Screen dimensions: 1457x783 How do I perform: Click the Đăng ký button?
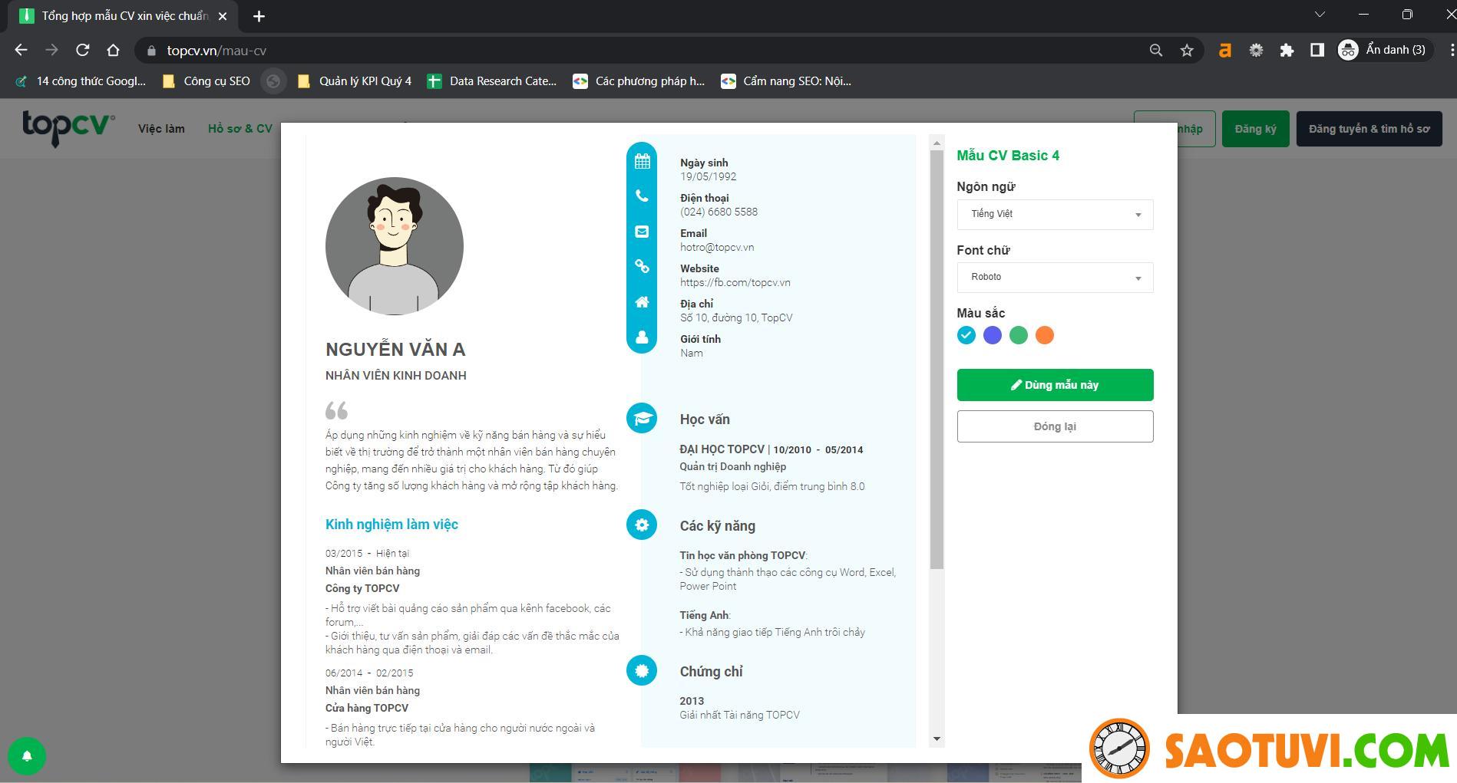[x=1256, y=129]
